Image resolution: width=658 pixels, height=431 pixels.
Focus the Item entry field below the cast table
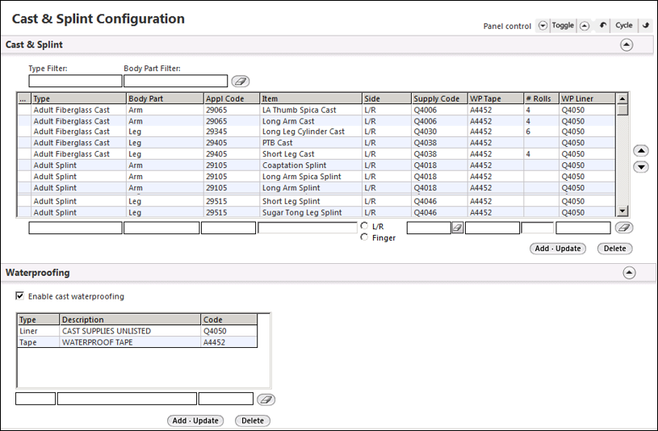pos(308,228)
